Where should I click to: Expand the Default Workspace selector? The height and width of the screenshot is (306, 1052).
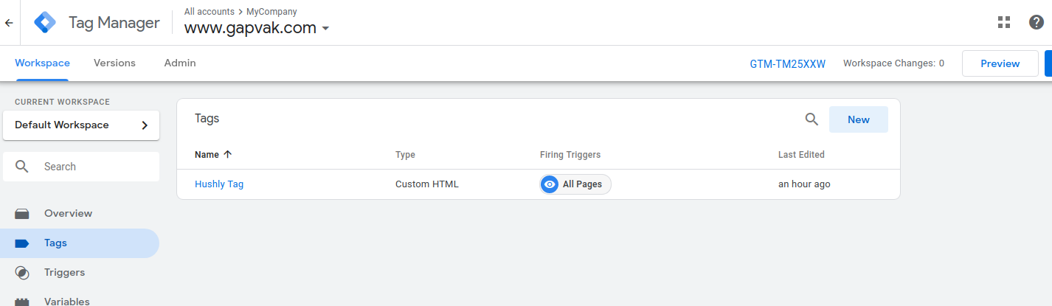pyautogui.click(x=81, y=125)
